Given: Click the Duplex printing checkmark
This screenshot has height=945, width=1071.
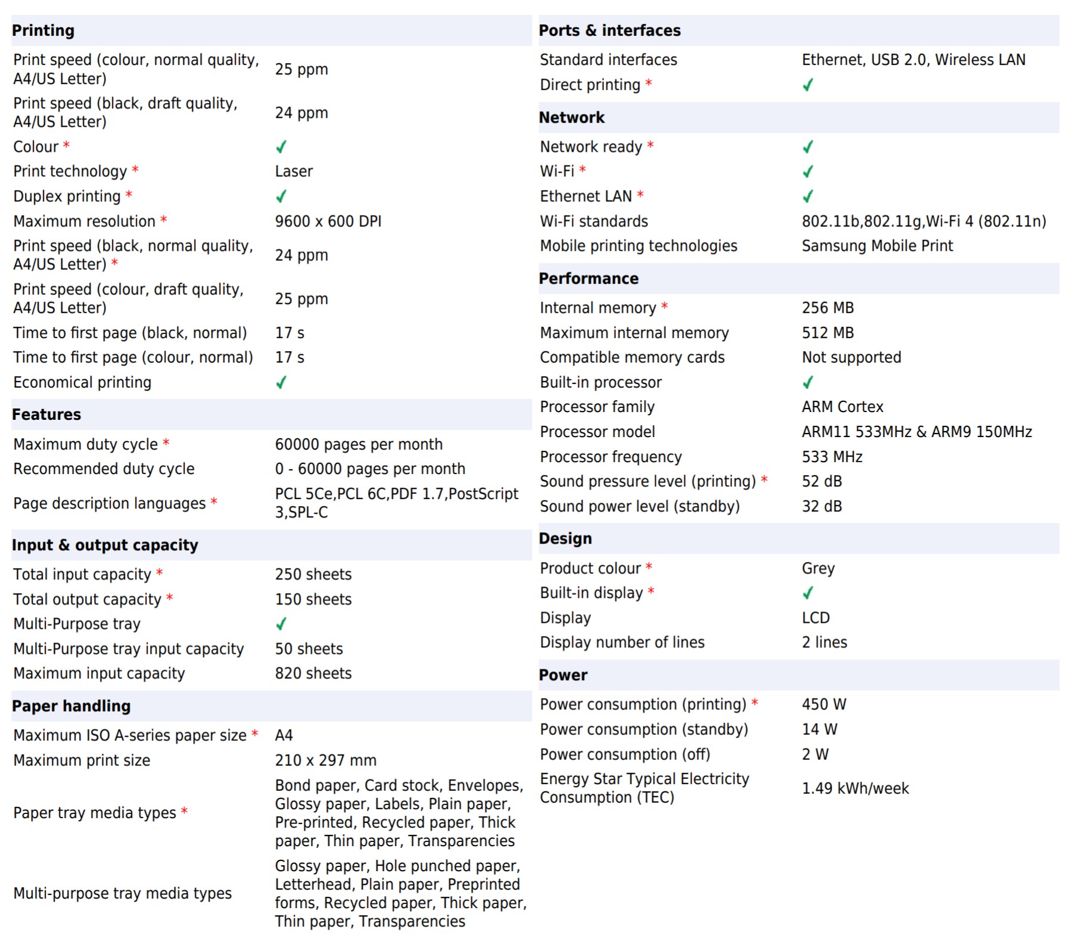Looking at the screenshot, I should pos(281,196).
